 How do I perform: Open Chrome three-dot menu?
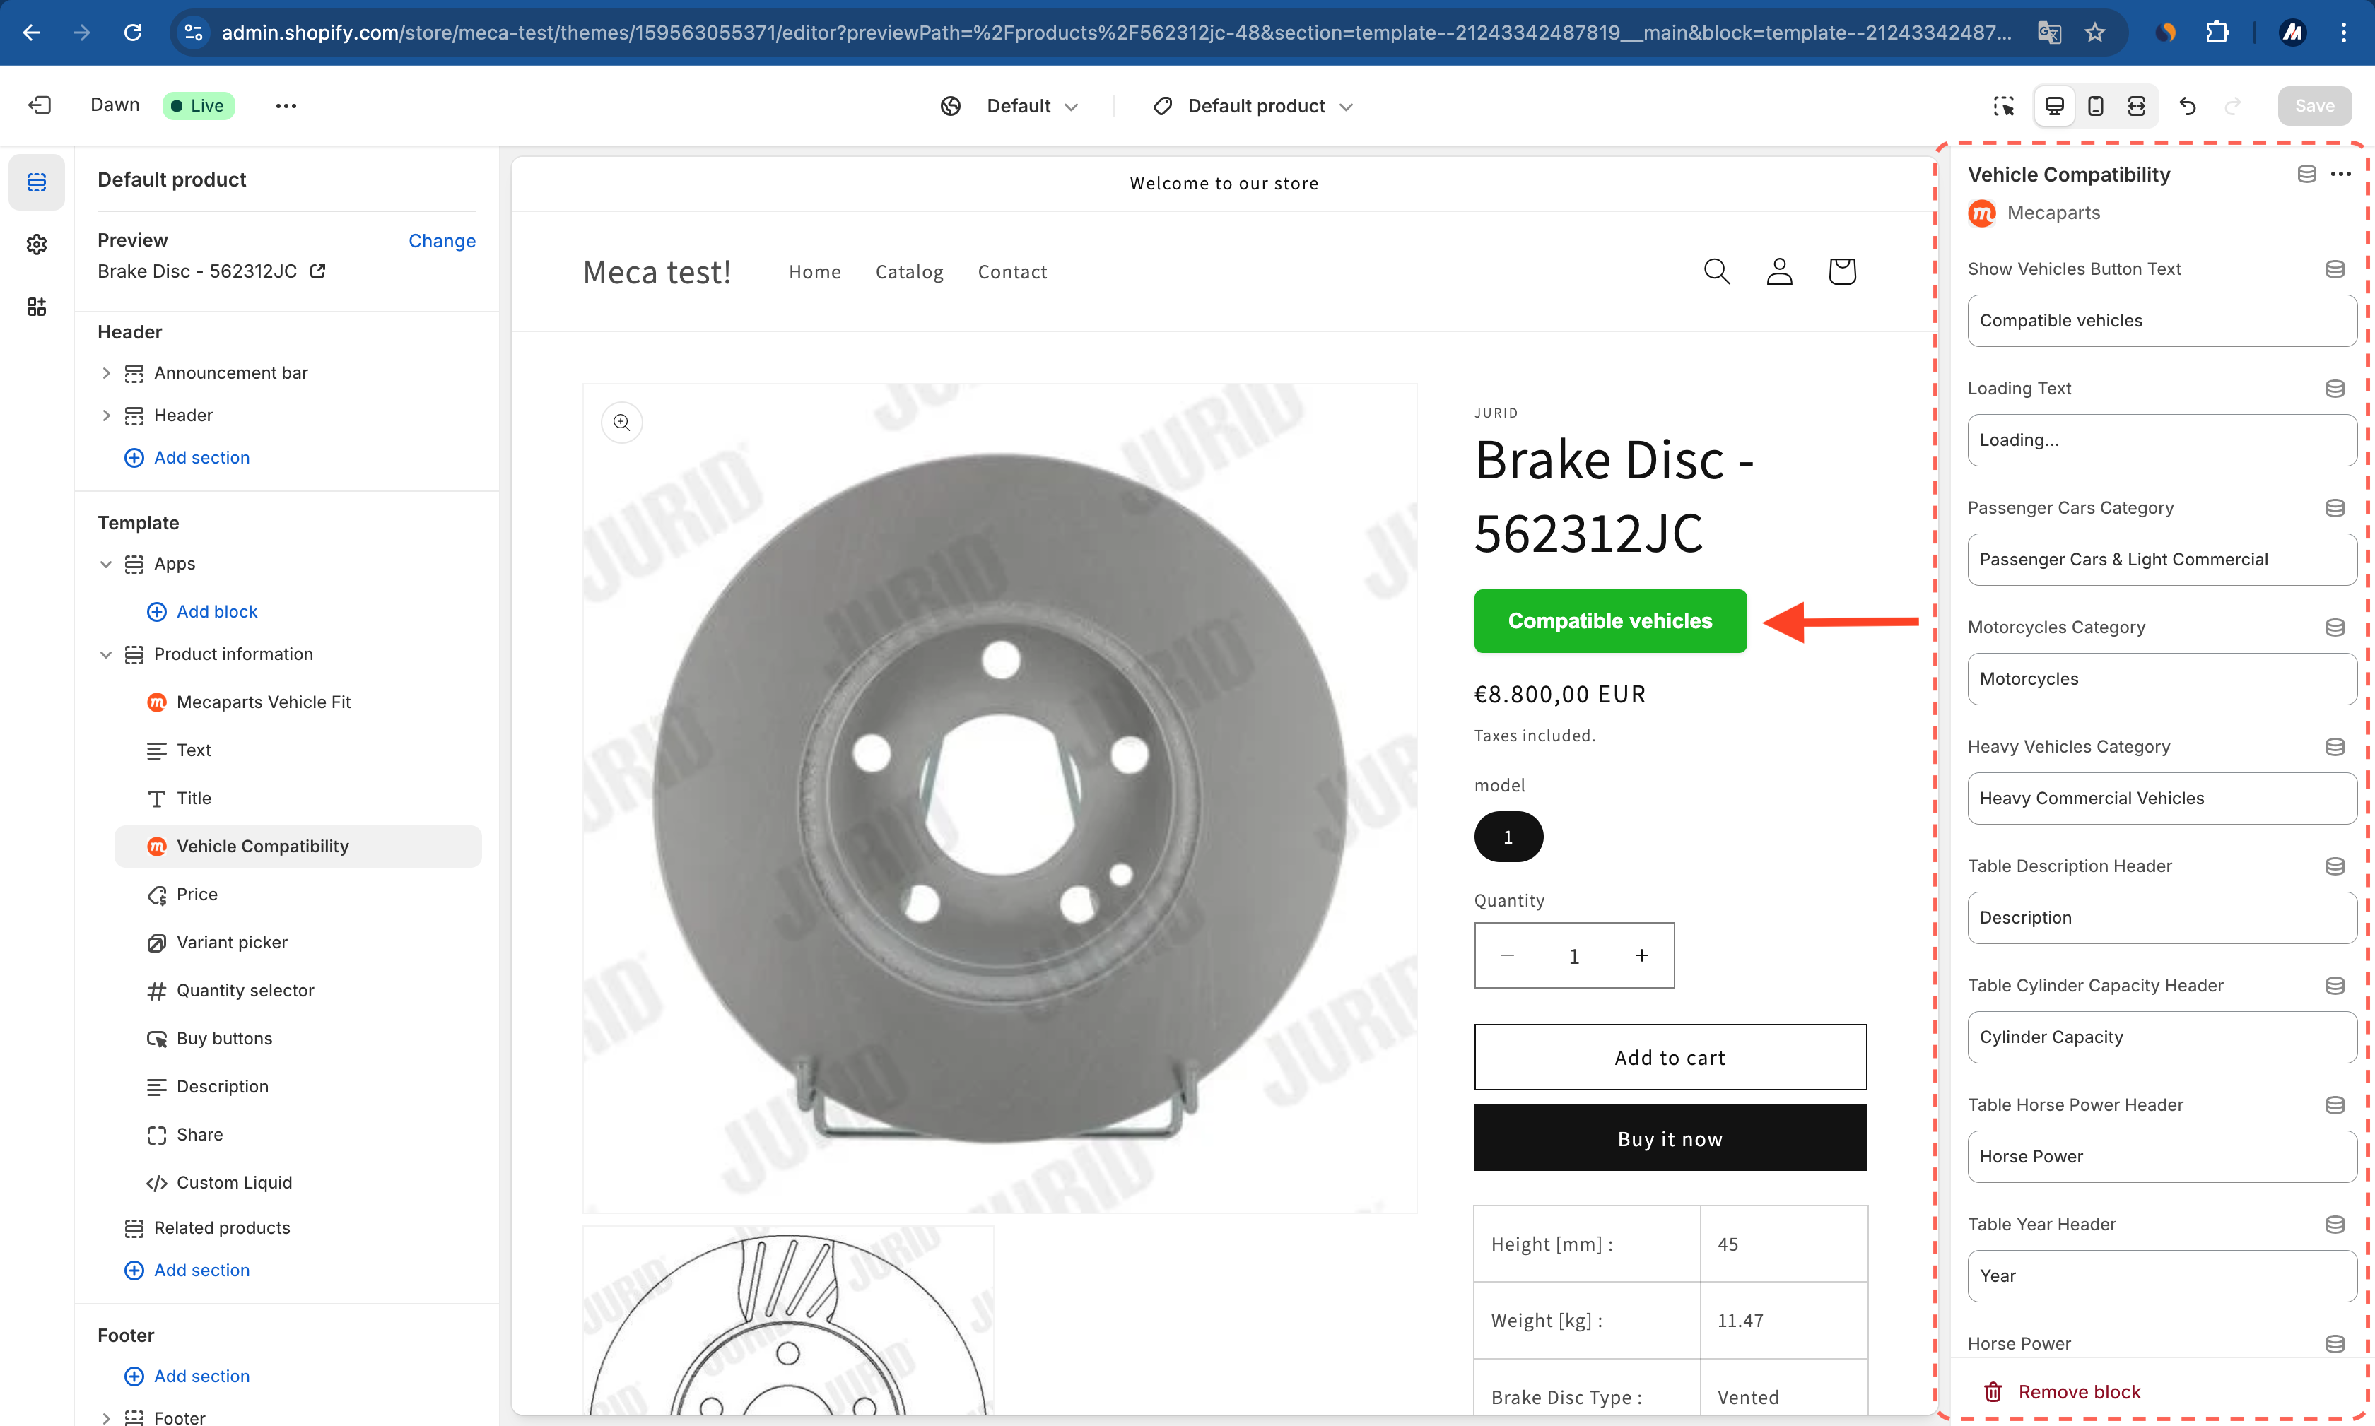tap(2344, 33)
